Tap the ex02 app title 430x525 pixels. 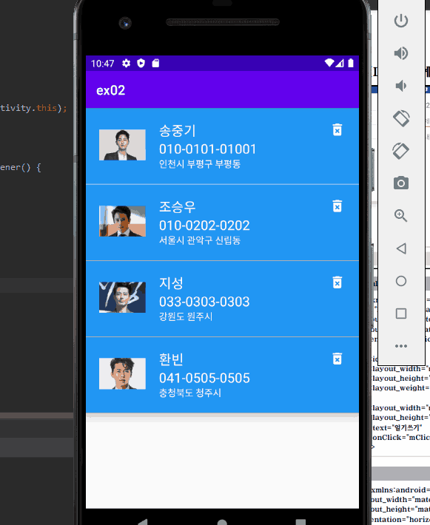[110, 90]
